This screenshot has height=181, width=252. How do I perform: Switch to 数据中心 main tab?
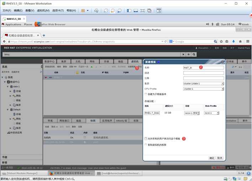coord(49,61)
